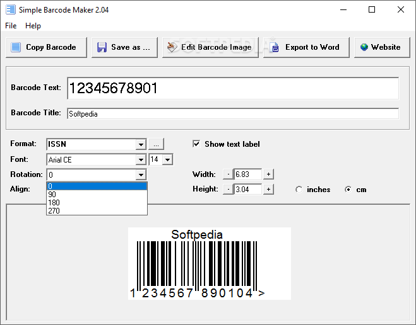Select the cm radio button
Screen dimensions: 416x325
348,190
